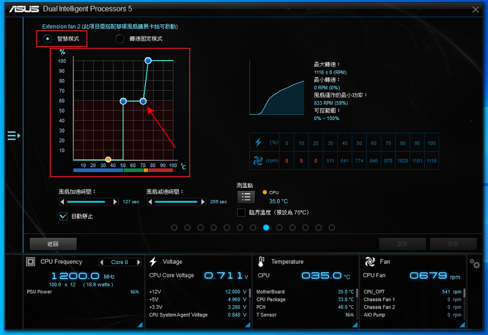Image resolution: width=488 pixels, height=335 pixels.
Task: Click the ASUS logo
Action: 24,9
